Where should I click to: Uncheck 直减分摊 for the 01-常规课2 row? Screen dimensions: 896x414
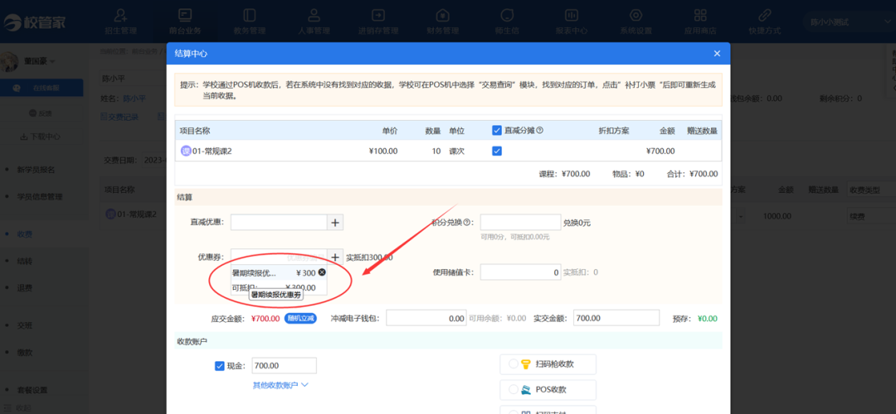coord(497,152)
